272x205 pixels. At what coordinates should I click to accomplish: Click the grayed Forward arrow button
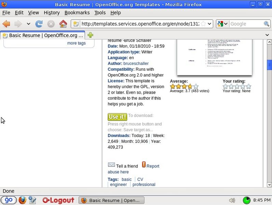tap(18, 24)
